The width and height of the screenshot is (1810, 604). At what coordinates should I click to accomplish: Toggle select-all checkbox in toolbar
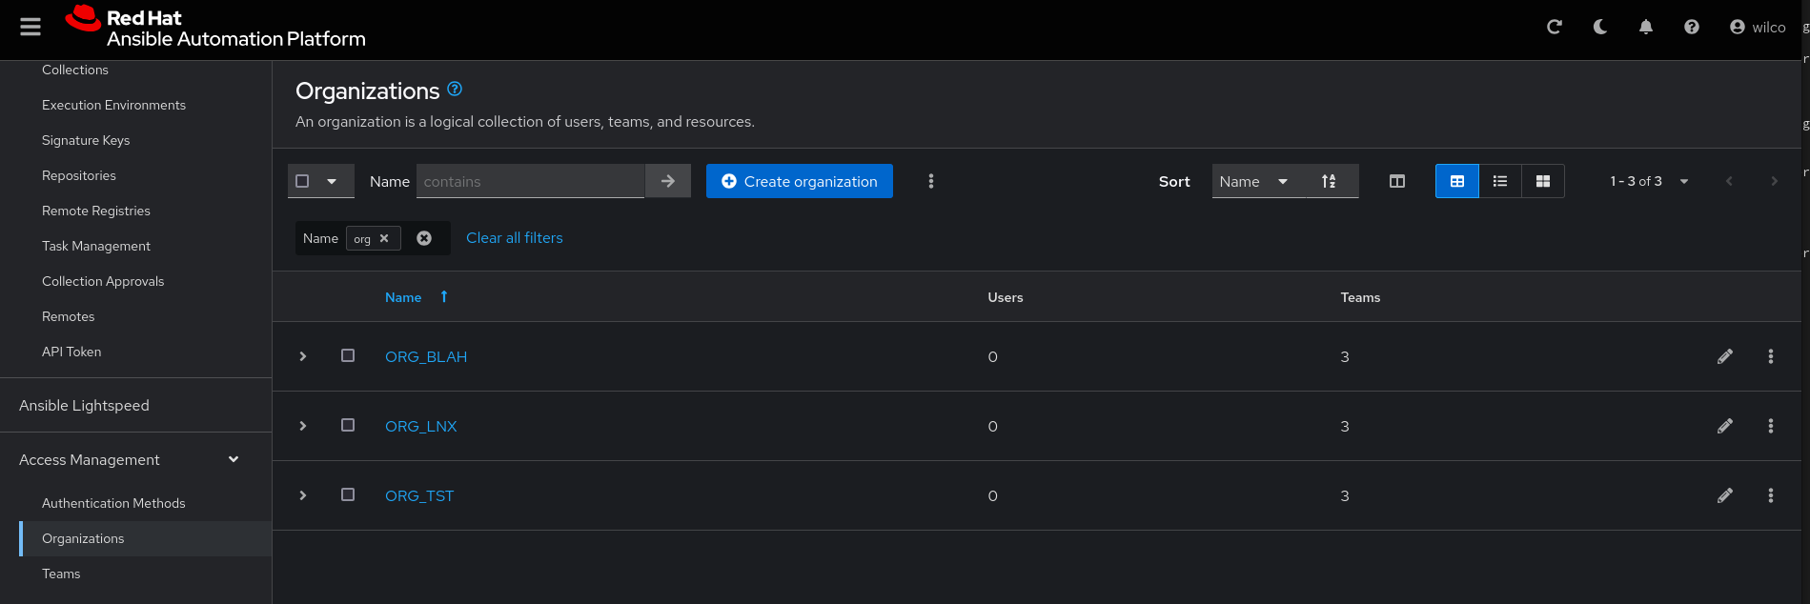coord(302,181)
